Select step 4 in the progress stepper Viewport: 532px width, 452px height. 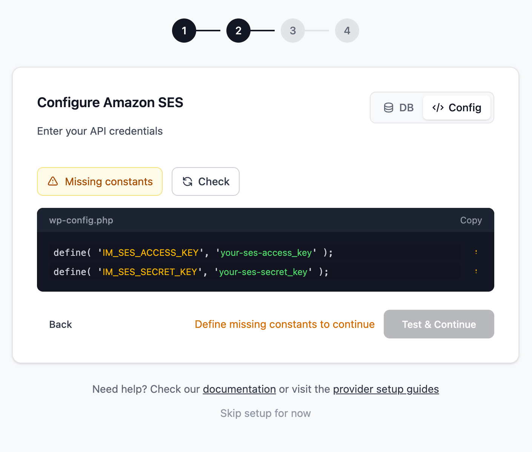tap(347, 31)
